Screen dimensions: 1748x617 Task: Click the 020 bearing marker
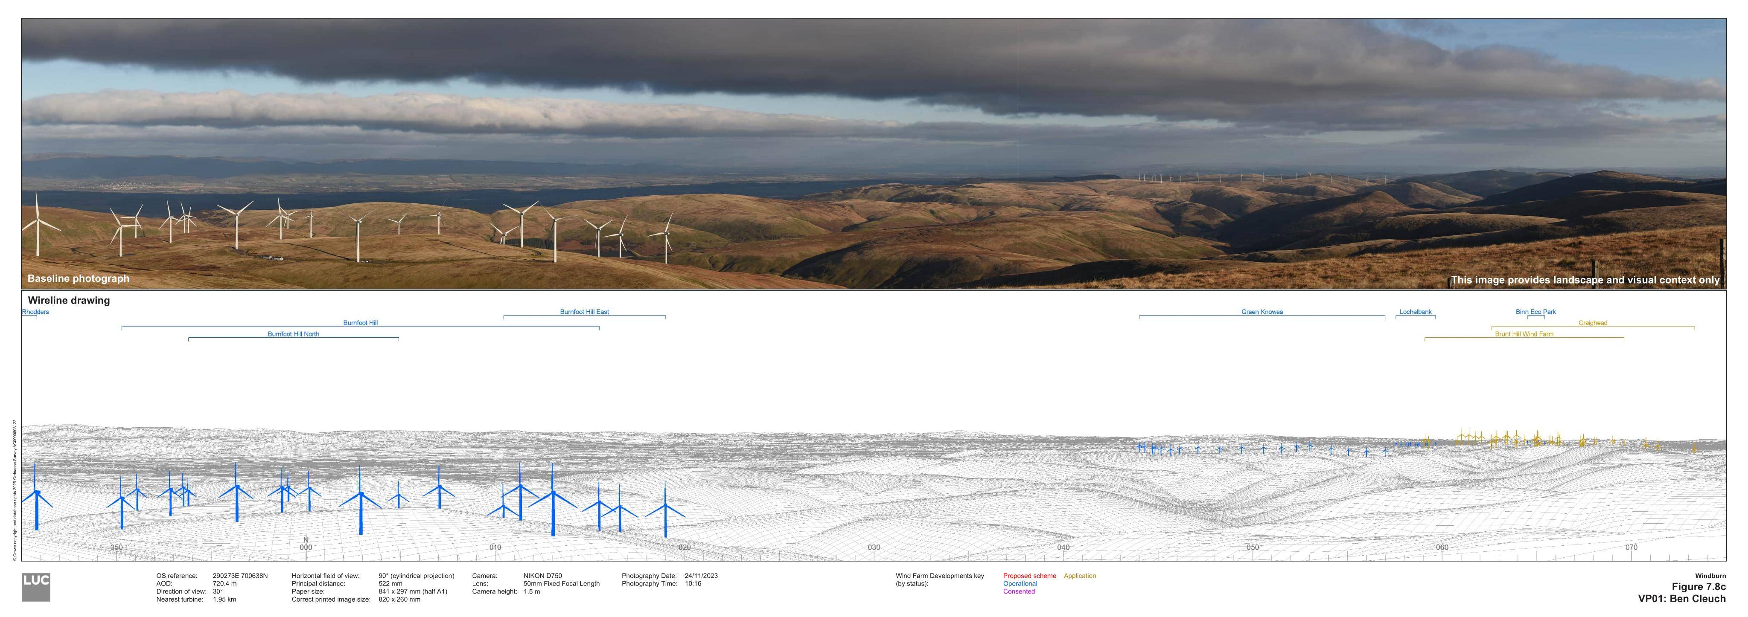click(685, 547)
